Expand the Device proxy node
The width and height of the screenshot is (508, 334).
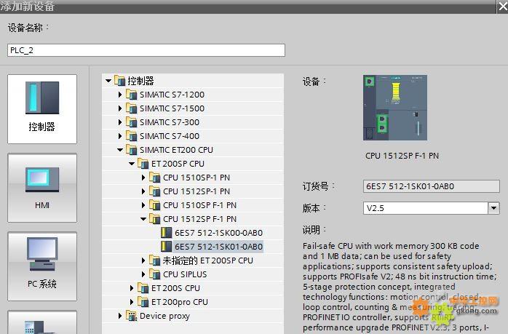click(x=120, y=316)
